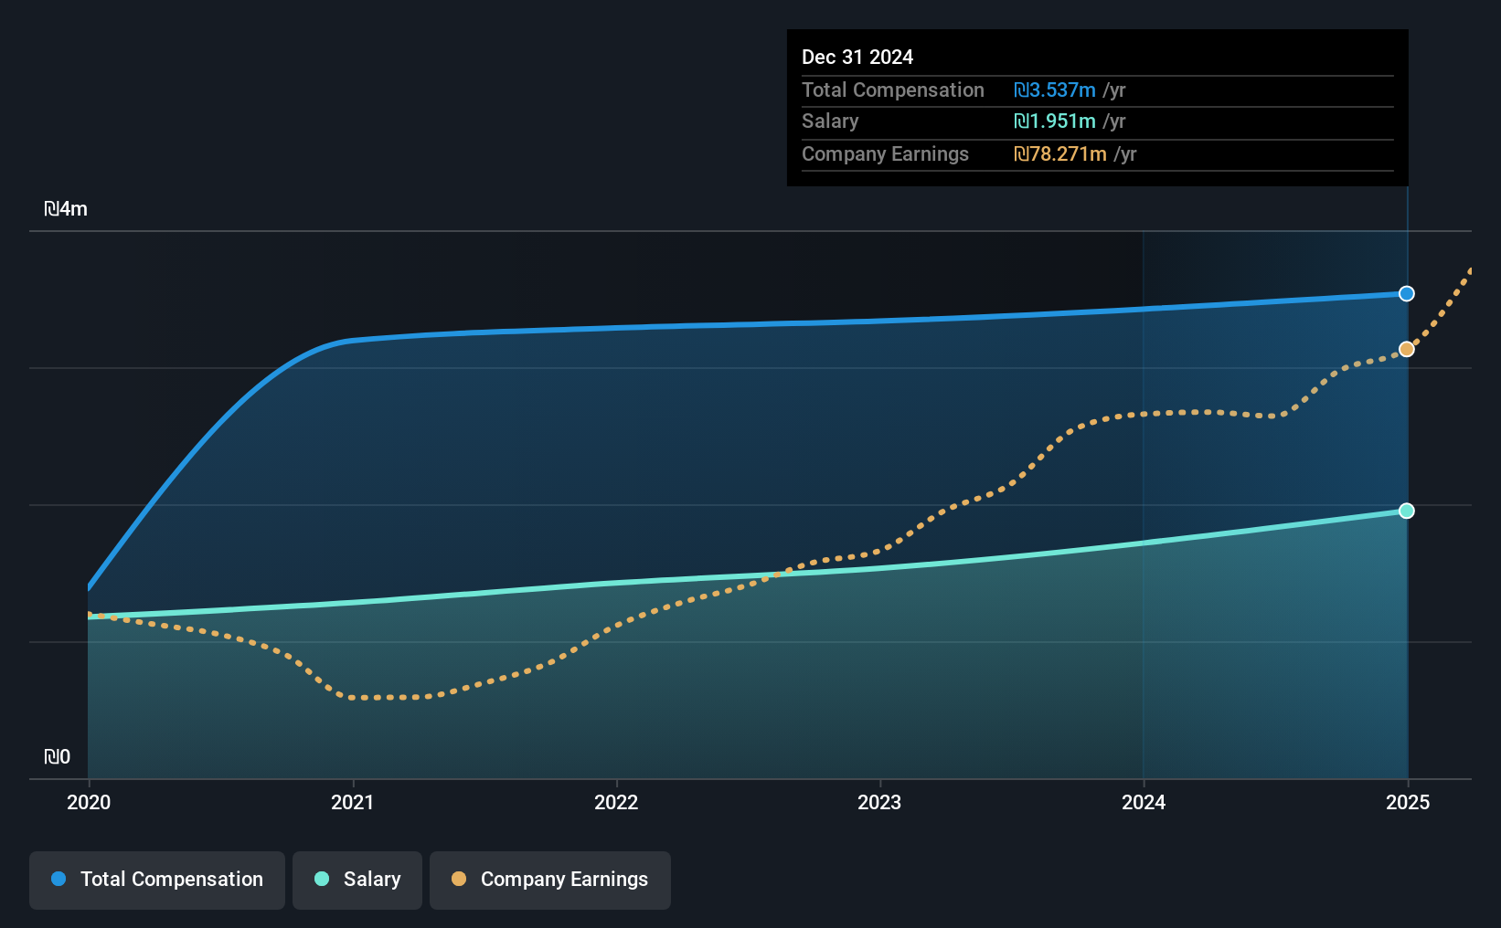Click the ₪78.271m company earnings value
The image size is (1501, 928).
coord(1060,153)
